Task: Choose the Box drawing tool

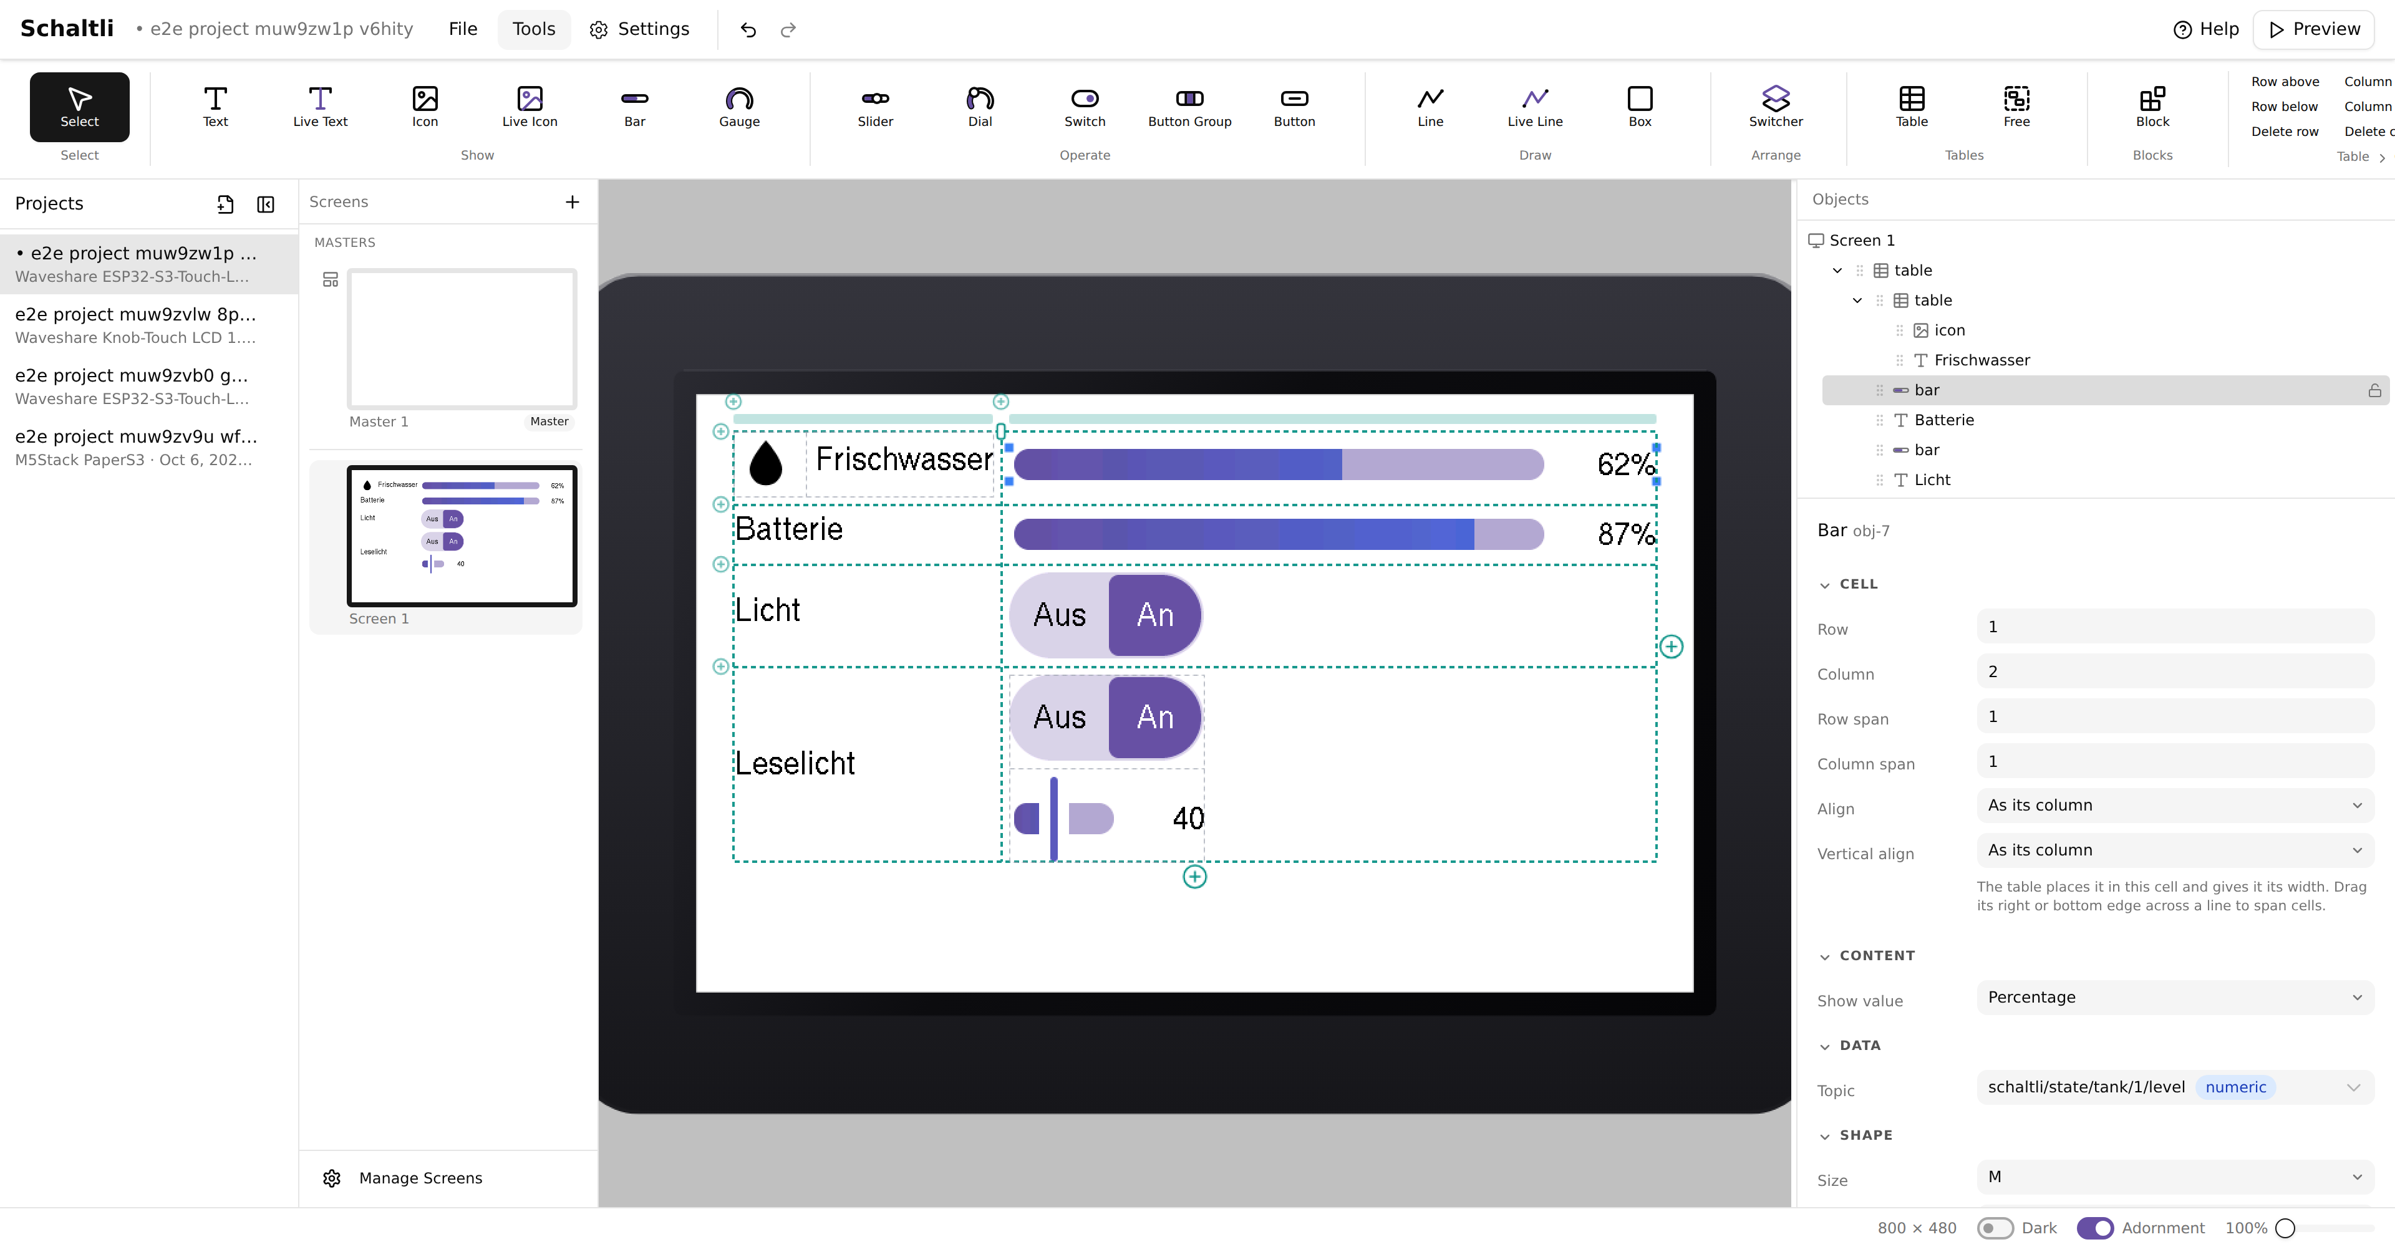Action: (1640, 107)
